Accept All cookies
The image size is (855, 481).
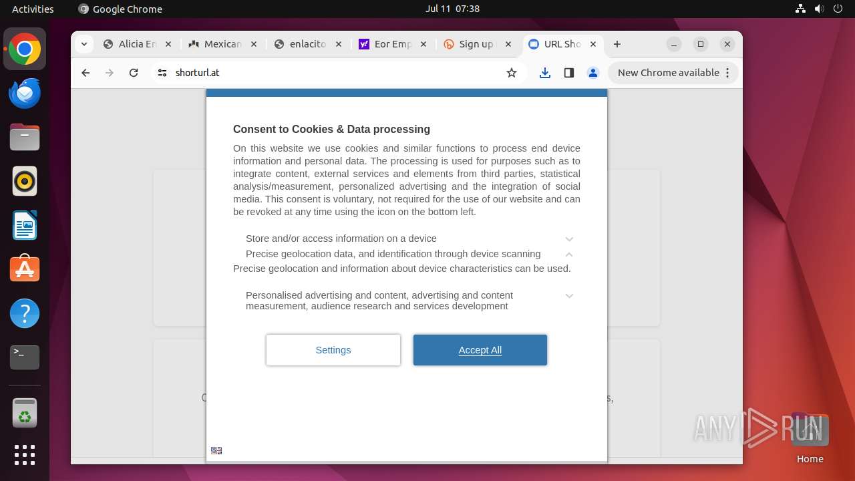(480, 350)
